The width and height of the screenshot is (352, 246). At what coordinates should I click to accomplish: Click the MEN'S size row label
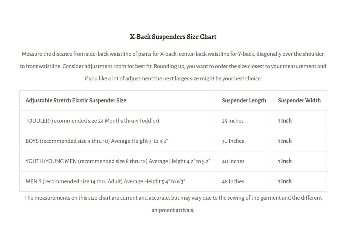coord(105,181)
